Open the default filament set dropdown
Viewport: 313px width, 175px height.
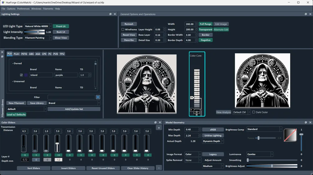(27, 109)
